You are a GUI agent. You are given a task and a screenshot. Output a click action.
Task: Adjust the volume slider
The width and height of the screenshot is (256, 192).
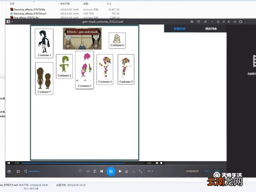tap(34, 171)
